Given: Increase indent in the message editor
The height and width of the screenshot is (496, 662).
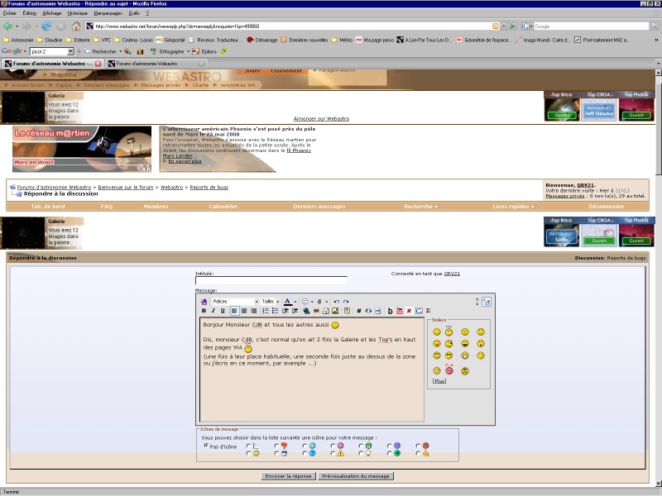Looking at the screenshot, I should (295, 311).
